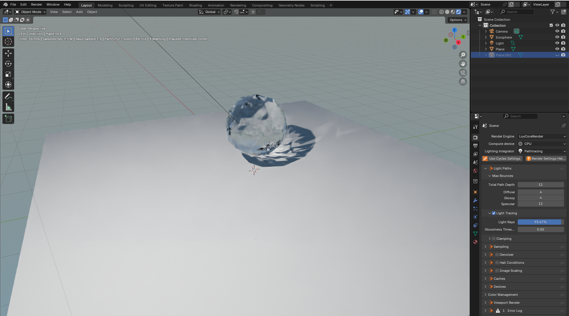Select the Rotate tool

[8, 64]
